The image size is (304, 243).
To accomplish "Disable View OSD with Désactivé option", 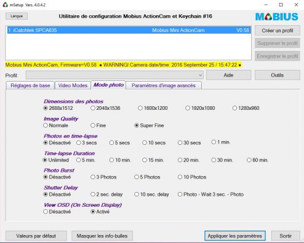I will 57,212.
